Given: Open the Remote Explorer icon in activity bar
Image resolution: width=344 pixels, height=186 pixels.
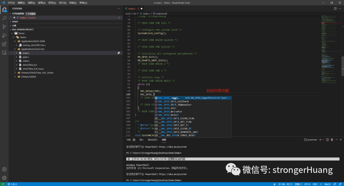Looking at the screenshot, I should pyautogui.click(x=4, y=52).
